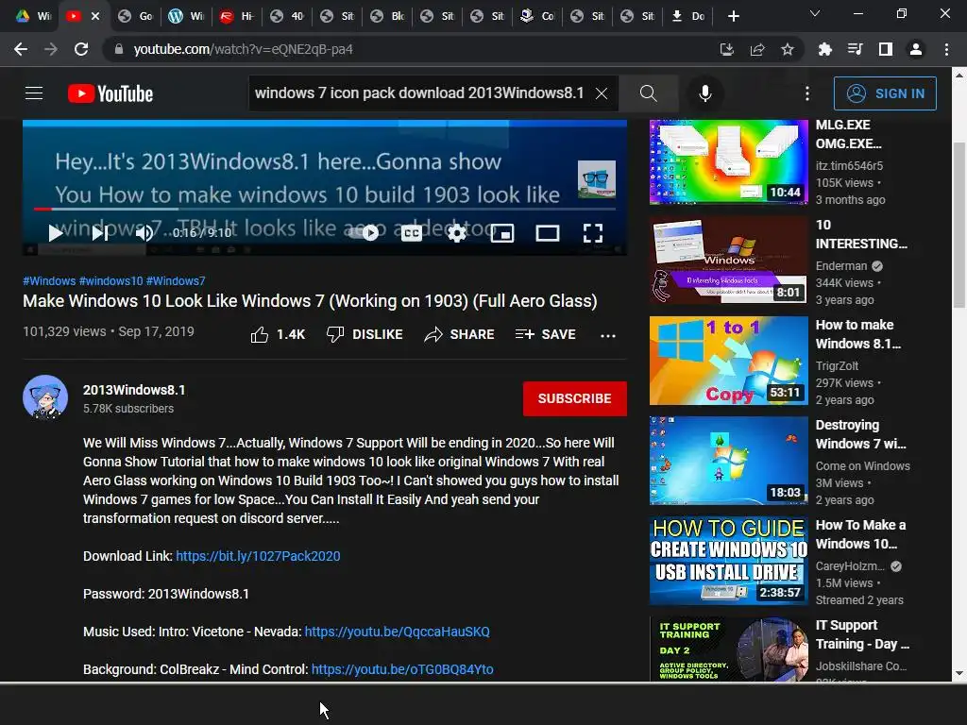Enter full screen mode
967x725 pixels.
(x=593, y=233)
